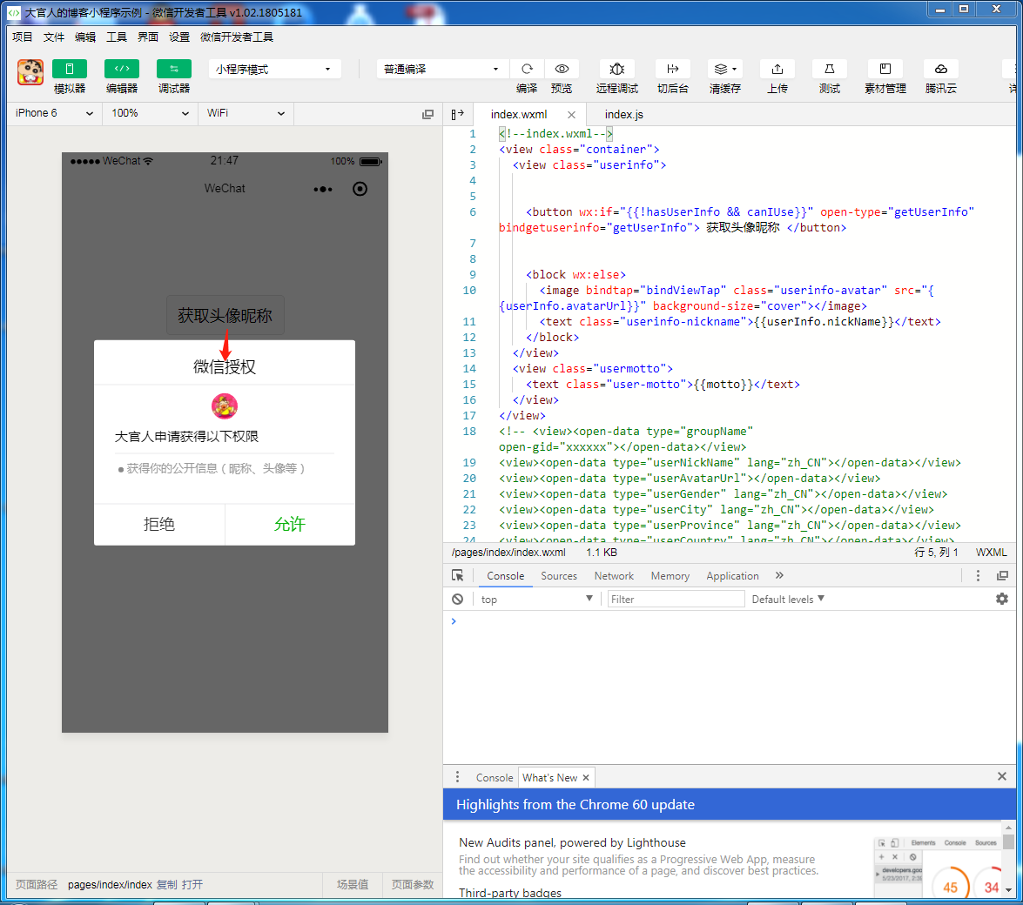Switch to the index.wxml editor tab

[x=519, y=115]
